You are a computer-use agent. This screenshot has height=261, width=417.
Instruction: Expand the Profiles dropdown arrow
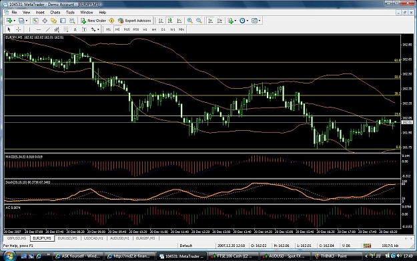26,21
